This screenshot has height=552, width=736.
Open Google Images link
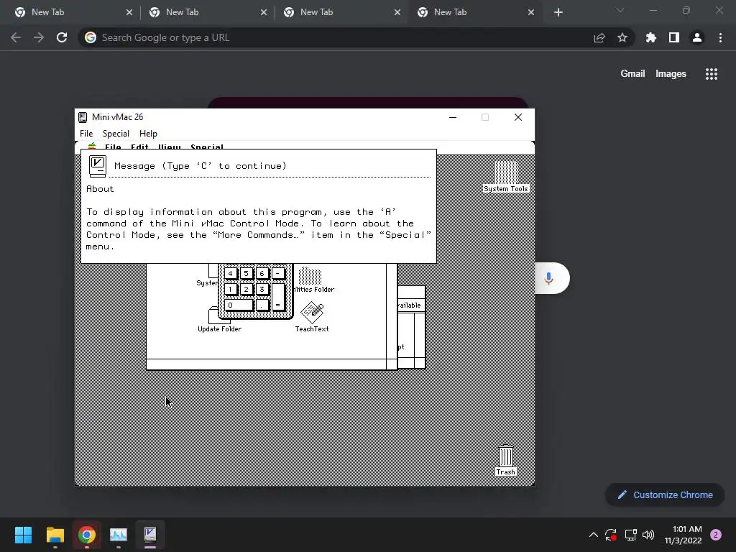click(671, 74)
